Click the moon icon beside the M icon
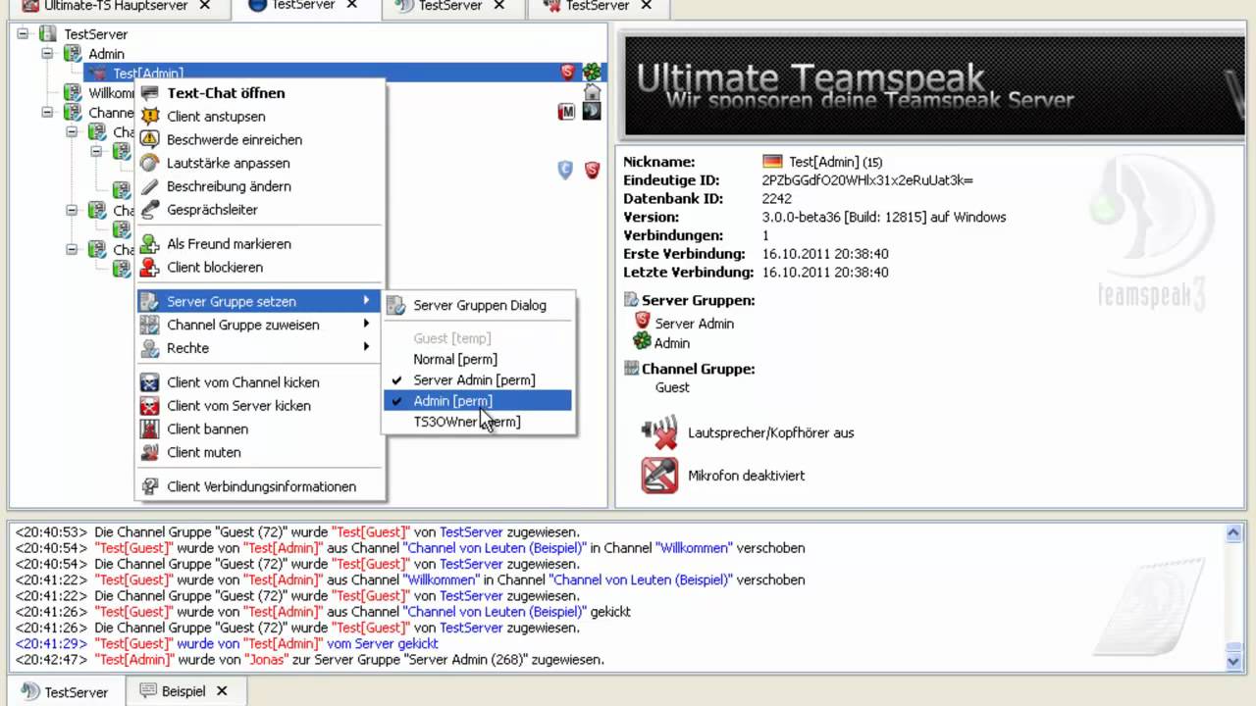 click(592, 112)
